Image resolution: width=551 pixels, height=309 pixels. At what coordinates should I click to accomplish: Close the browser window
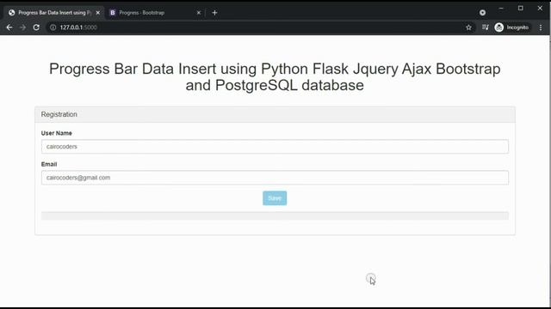pyautogui.click(x=540, y=8)
